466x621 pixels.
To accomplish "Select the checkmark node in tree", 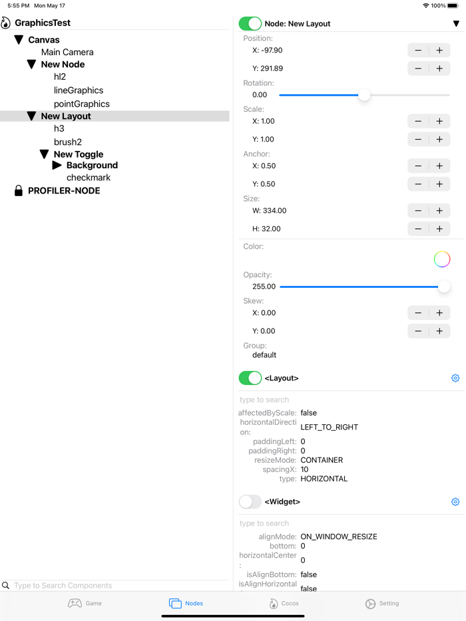I will (x=89, y=178).
